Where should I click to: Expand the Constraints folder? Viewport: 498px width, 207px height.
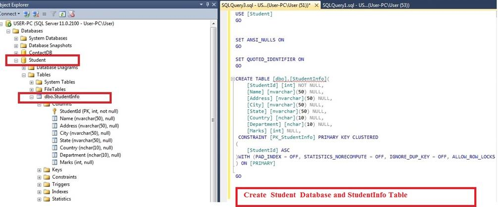40,177
